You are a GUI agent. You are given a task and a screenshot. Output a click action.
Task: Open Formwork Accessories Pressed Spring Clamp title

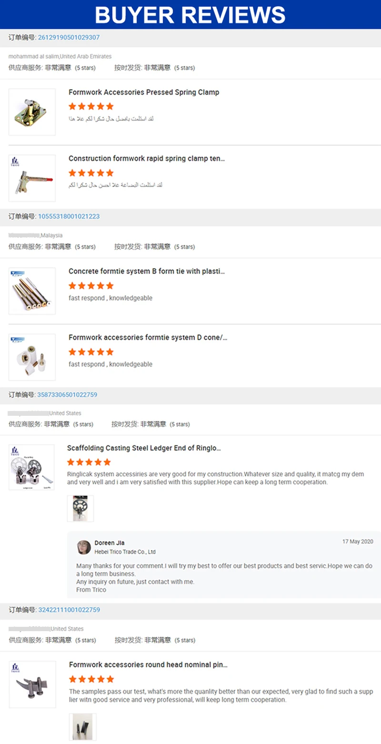point(144,92)
